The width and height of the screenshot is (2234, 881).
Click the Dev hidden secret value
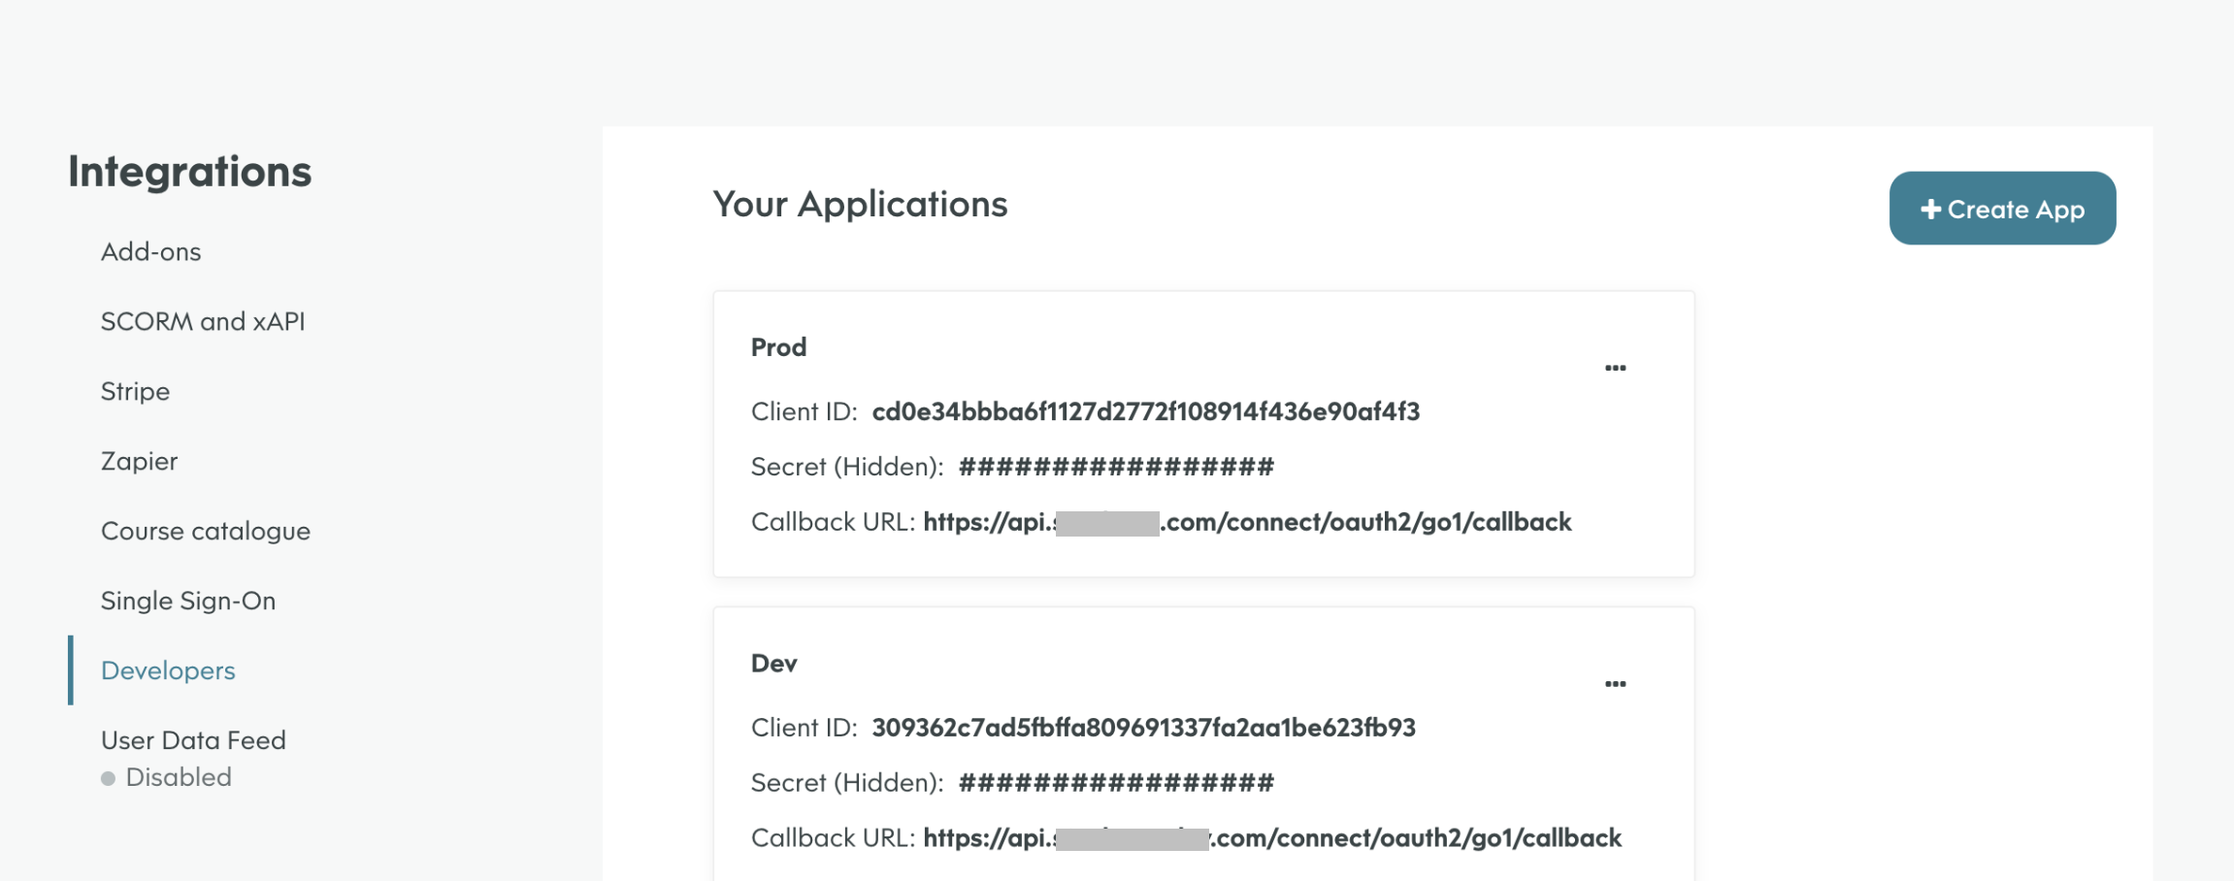coord(1116,783)
